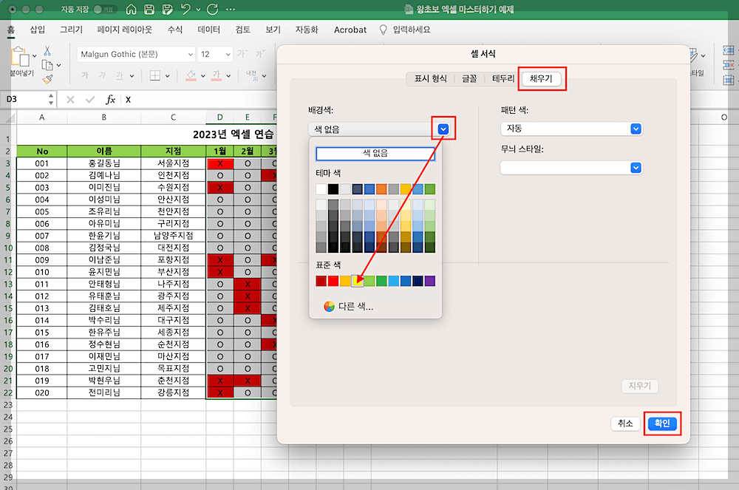Screen dimensions: 739x490
Task: Open the 배경색 color dropdown arrow
Action: click(x=442, y=127)
